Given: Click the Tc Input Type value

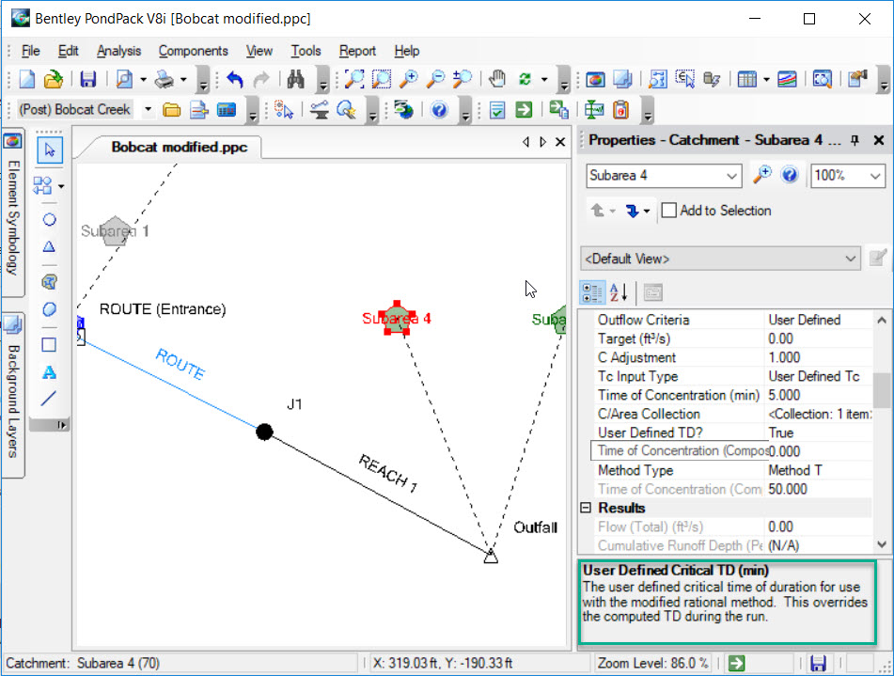Looking at the screenshot, I should 818,376.
